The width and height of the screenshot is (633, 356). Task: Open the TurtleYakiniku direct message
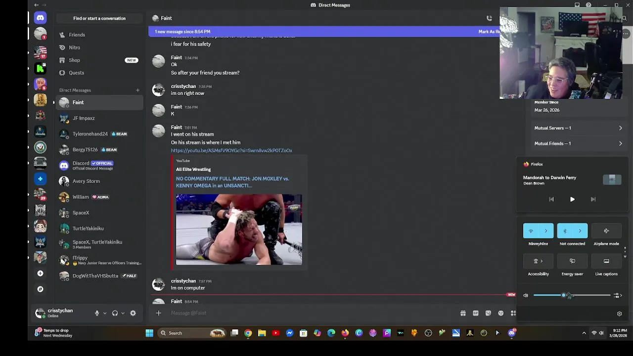pos(99,228)
